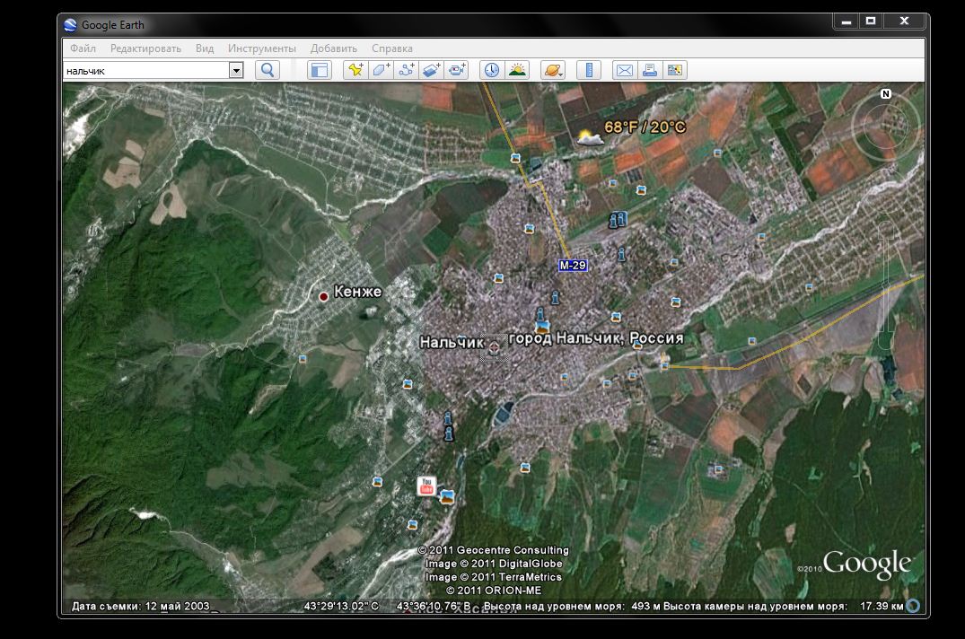Screen dimensions: 965x639
Task: Open the Ruler measurement tool
Action: [589, 70]
